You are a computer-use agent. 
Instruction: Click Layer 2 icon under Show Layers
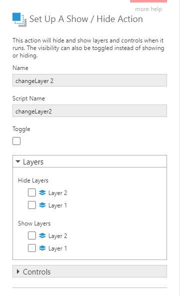point(42,235)
